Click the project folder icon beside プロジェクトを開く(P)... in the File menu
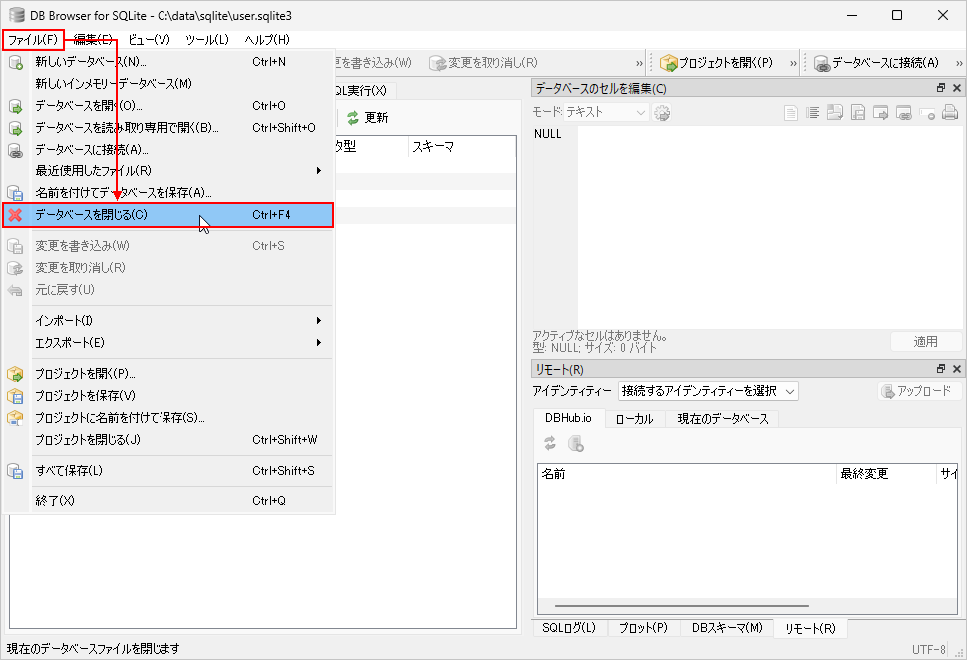 pos(15,374)
